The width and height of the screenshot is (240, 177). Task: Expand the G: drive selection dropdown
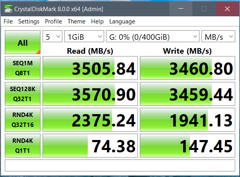[153, 36]
